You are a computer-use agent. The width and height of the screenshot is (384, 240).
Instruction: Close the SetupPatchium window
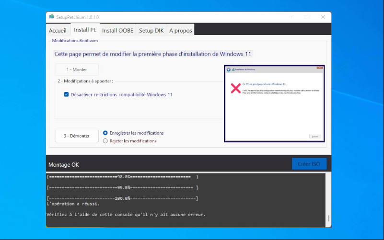(323, 17)
